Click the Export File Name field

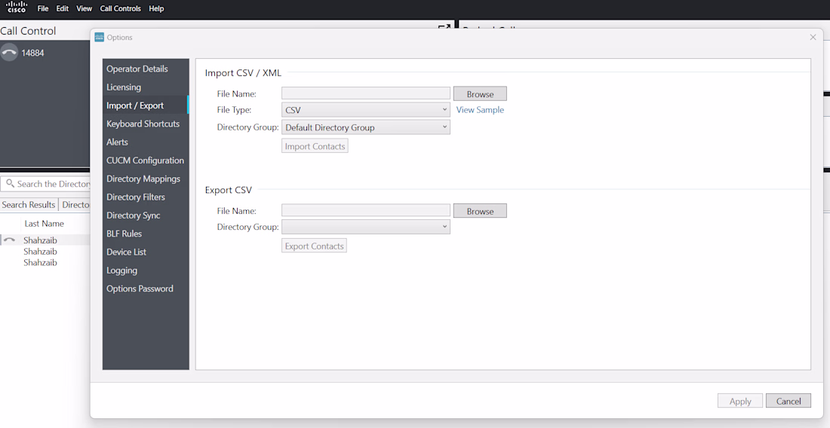coord(366,210)
